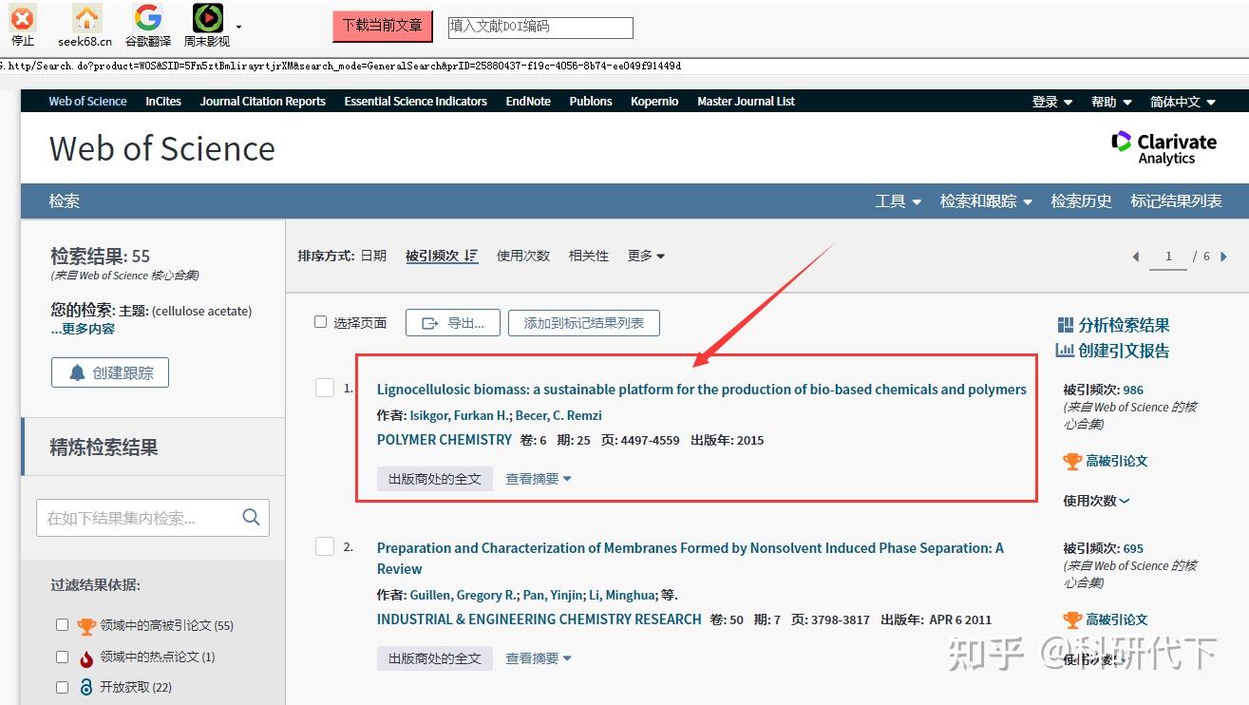
Task: Check 领域中的高被引论文 (55) filter
Action: (63, 625)
